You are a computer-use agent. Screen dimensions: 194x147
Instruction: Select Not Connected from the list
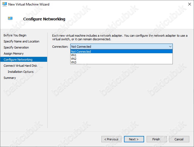point(121,52)
